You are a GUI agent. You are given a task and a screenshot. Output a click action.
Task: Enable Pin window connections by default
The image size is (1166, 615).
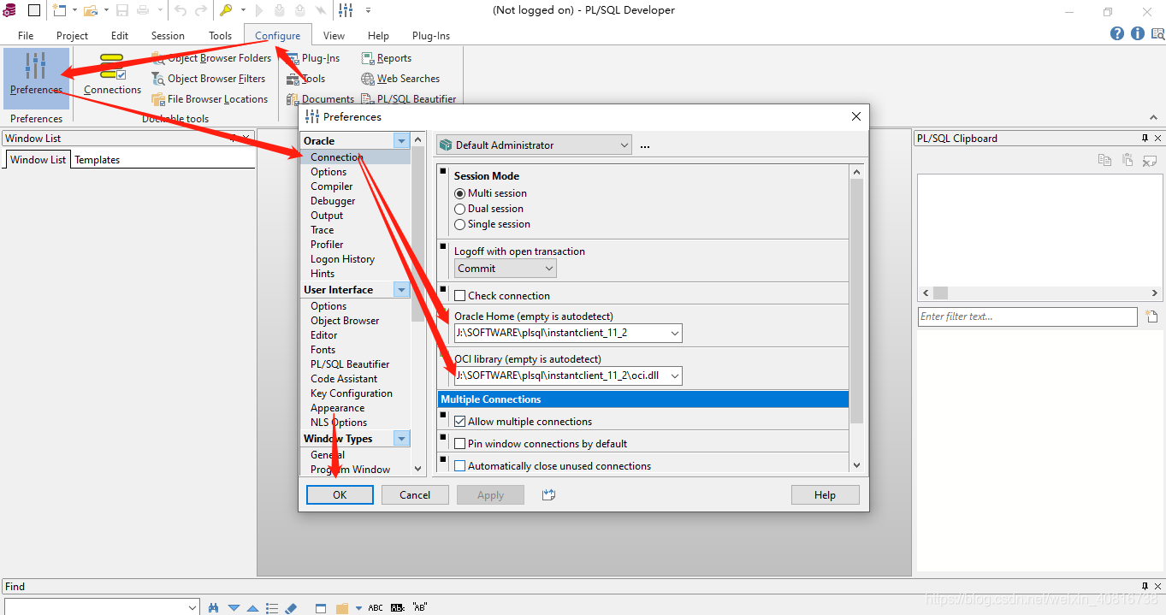pos(460,444)
